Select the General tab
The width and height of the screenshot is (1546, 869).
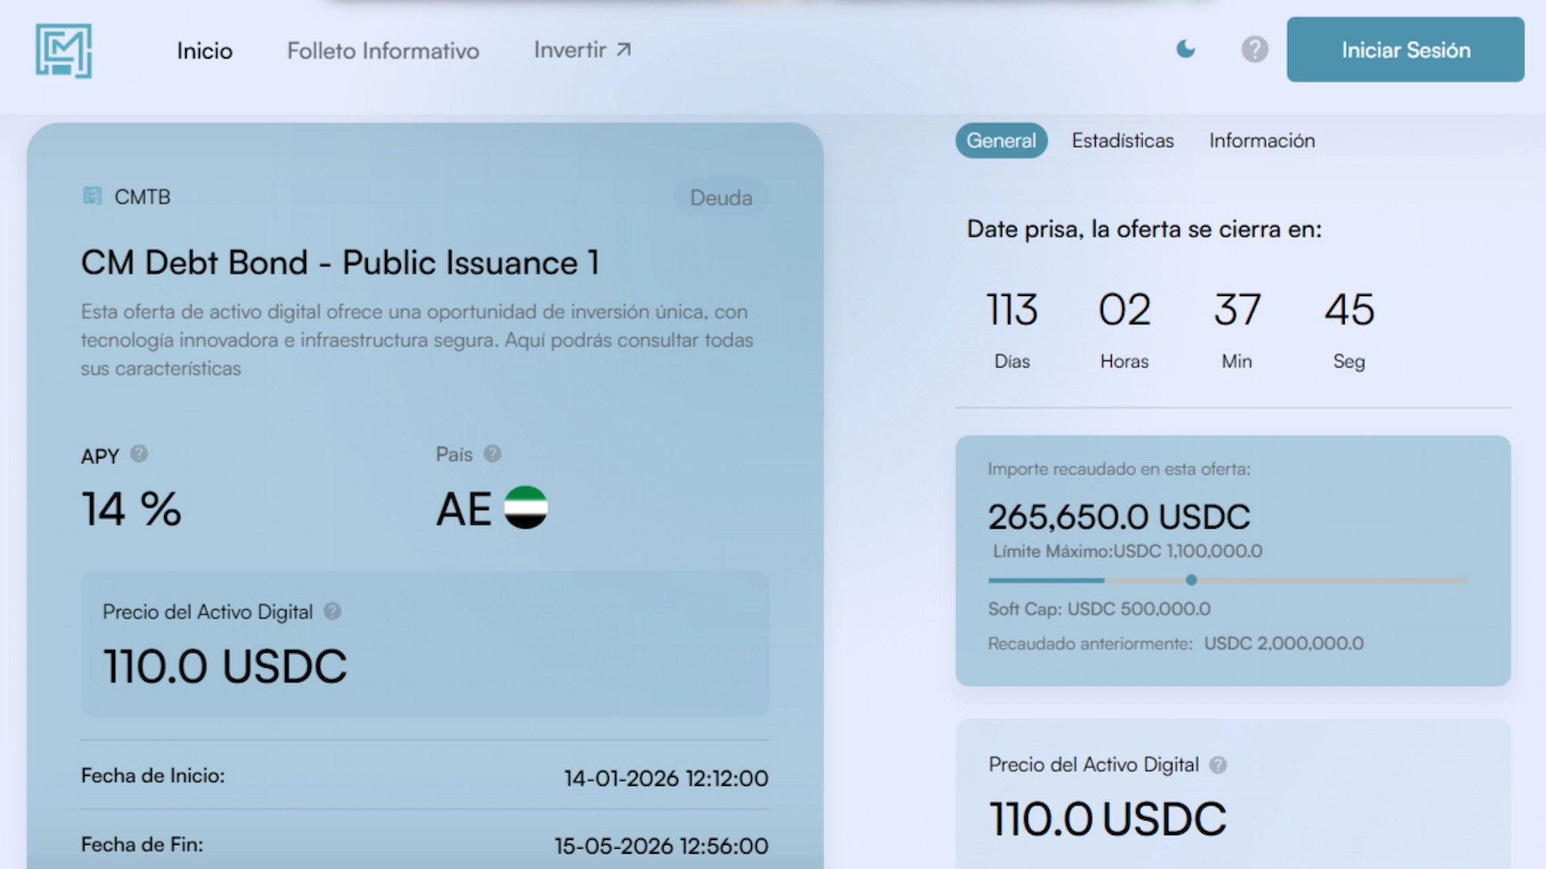(1000, 140)
